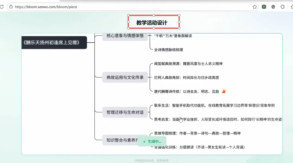
Task: Open the round gray extension icon
Action: point(273,7)
